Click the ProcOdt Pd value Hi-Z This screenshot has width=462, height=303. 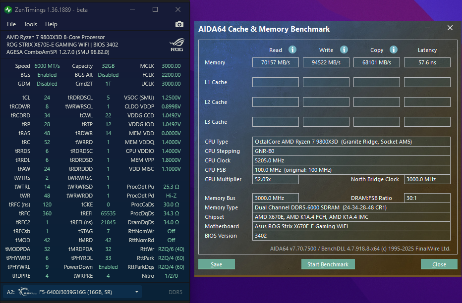[171, 196]
